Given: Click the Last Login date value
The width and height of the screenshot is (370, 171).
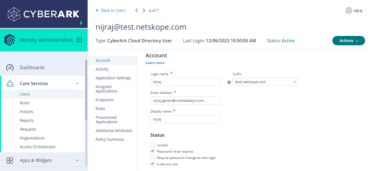Looking at the screenshot, I should (x=231, y=41).
